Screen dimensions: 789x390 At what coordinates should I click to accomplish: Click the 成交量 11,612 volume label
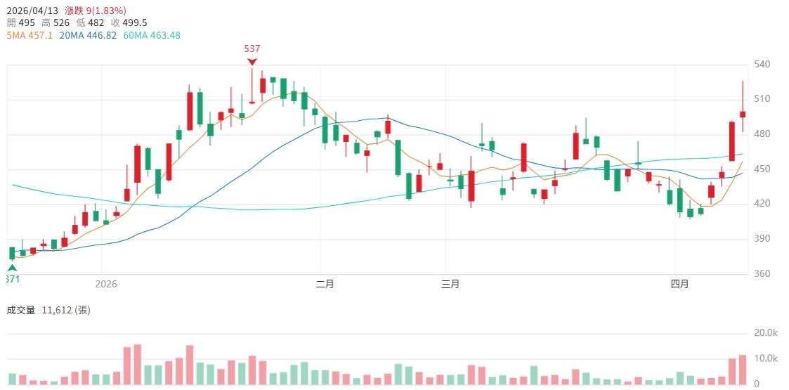click(x=48, y=310)
